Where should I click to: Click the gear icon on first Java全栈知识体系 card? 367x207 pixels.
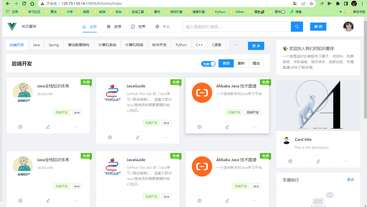click(x=20, y=127)
